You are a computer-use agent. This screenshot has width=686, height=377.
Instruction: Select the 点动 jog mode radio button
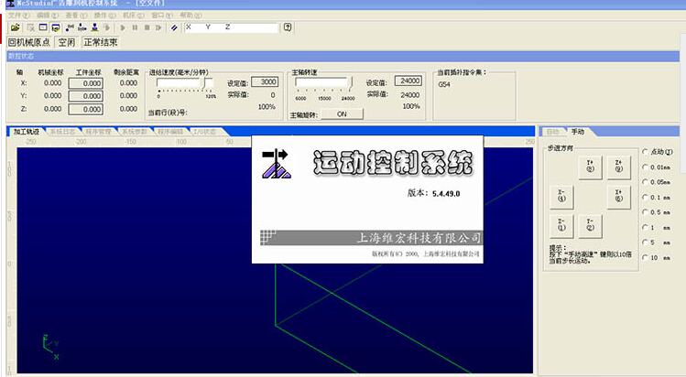pyautogui.click(x=646, y=152)
